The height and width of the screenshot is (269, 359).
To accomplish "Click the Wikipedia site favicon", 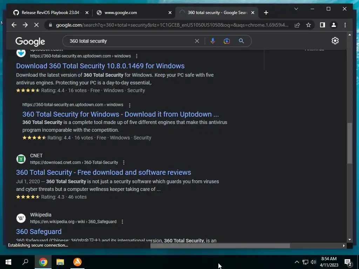I will [21, 218].
